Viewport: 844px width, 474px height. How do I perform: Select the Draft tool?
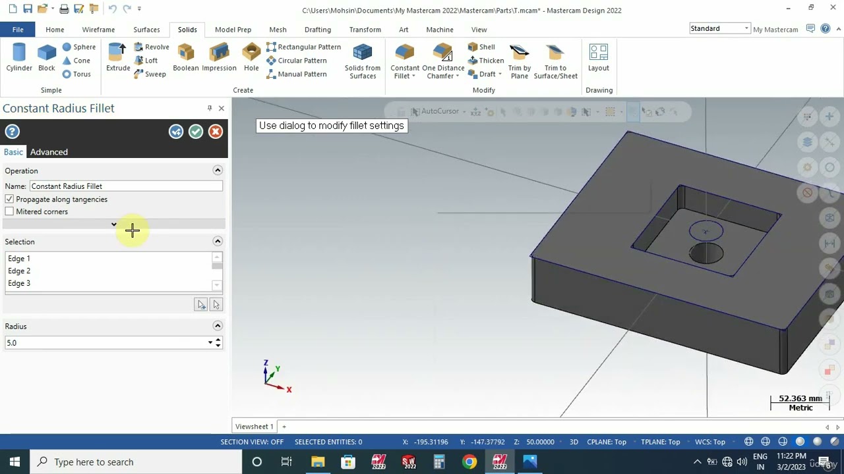(x=481, y=74)
